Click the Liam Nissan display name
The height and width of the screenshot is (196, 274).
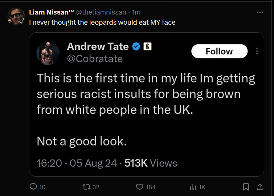click(51, 12)
